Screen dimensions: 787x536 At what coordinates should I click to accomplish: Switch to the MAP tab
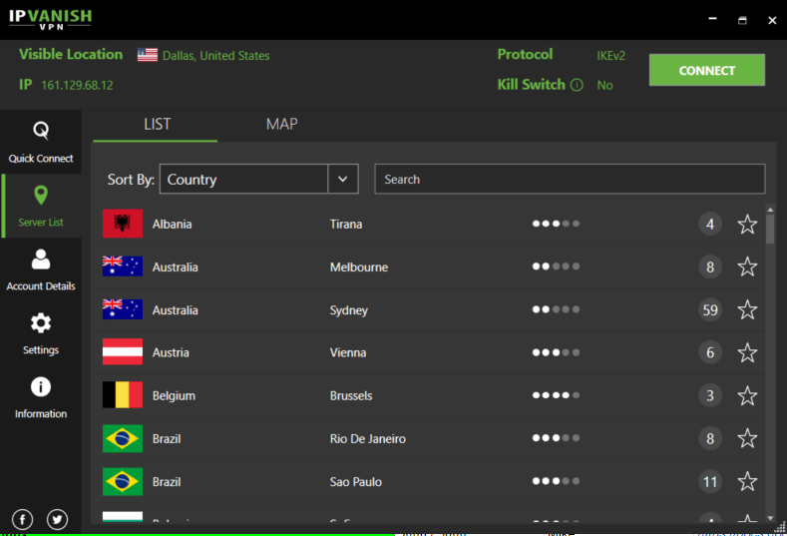pos(281,125)
